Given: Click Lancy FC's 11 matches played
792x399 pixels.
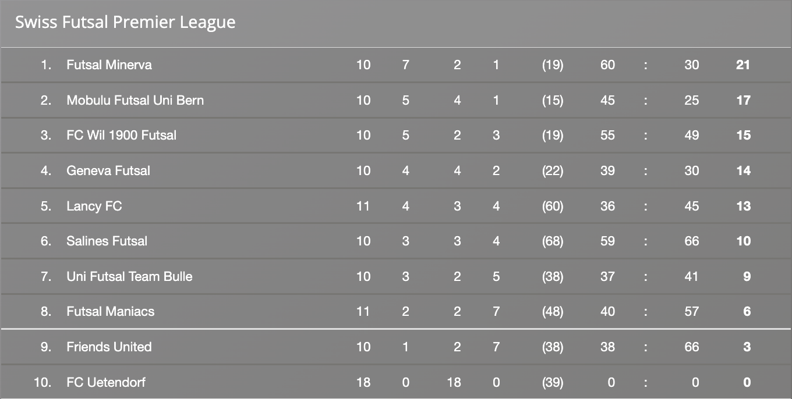Looking at the screenshot, I should 363,206.
